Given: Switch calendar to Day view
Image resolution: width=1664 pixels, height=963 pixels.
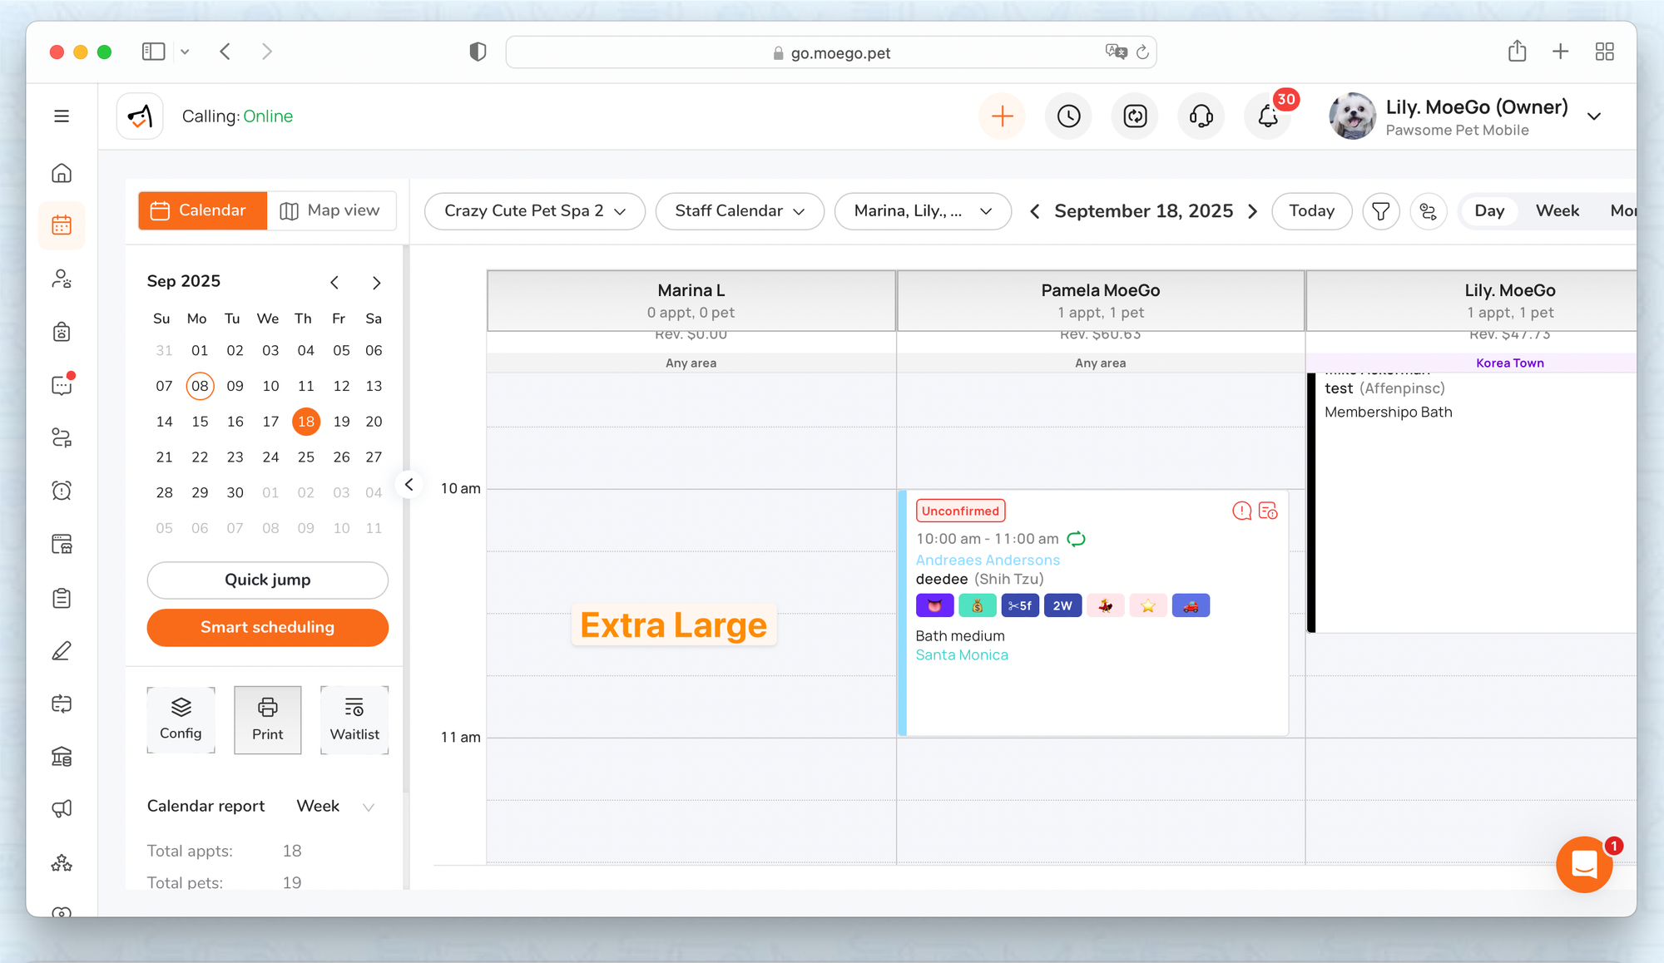Looking at the screenshot, I should pyautogui.click(x=1488, y=211).
